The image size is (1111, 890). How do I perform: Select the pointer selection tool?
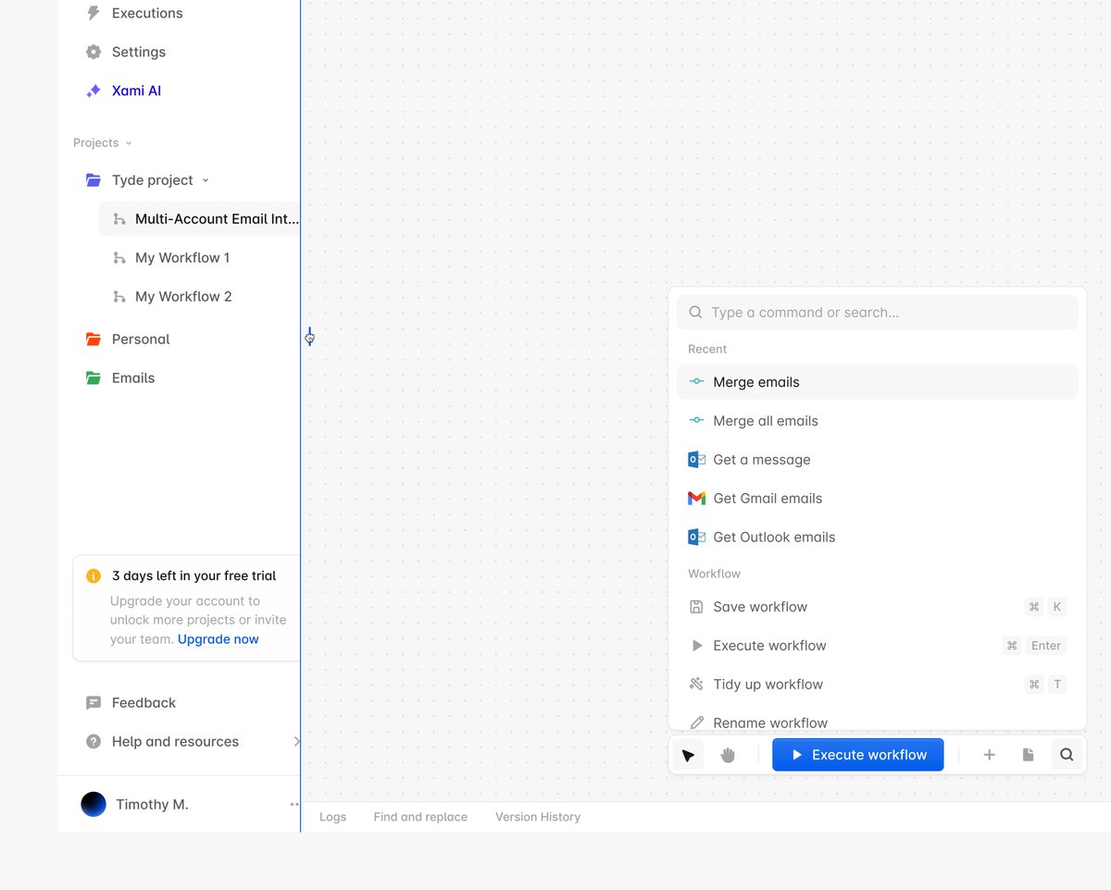[687, 754]
